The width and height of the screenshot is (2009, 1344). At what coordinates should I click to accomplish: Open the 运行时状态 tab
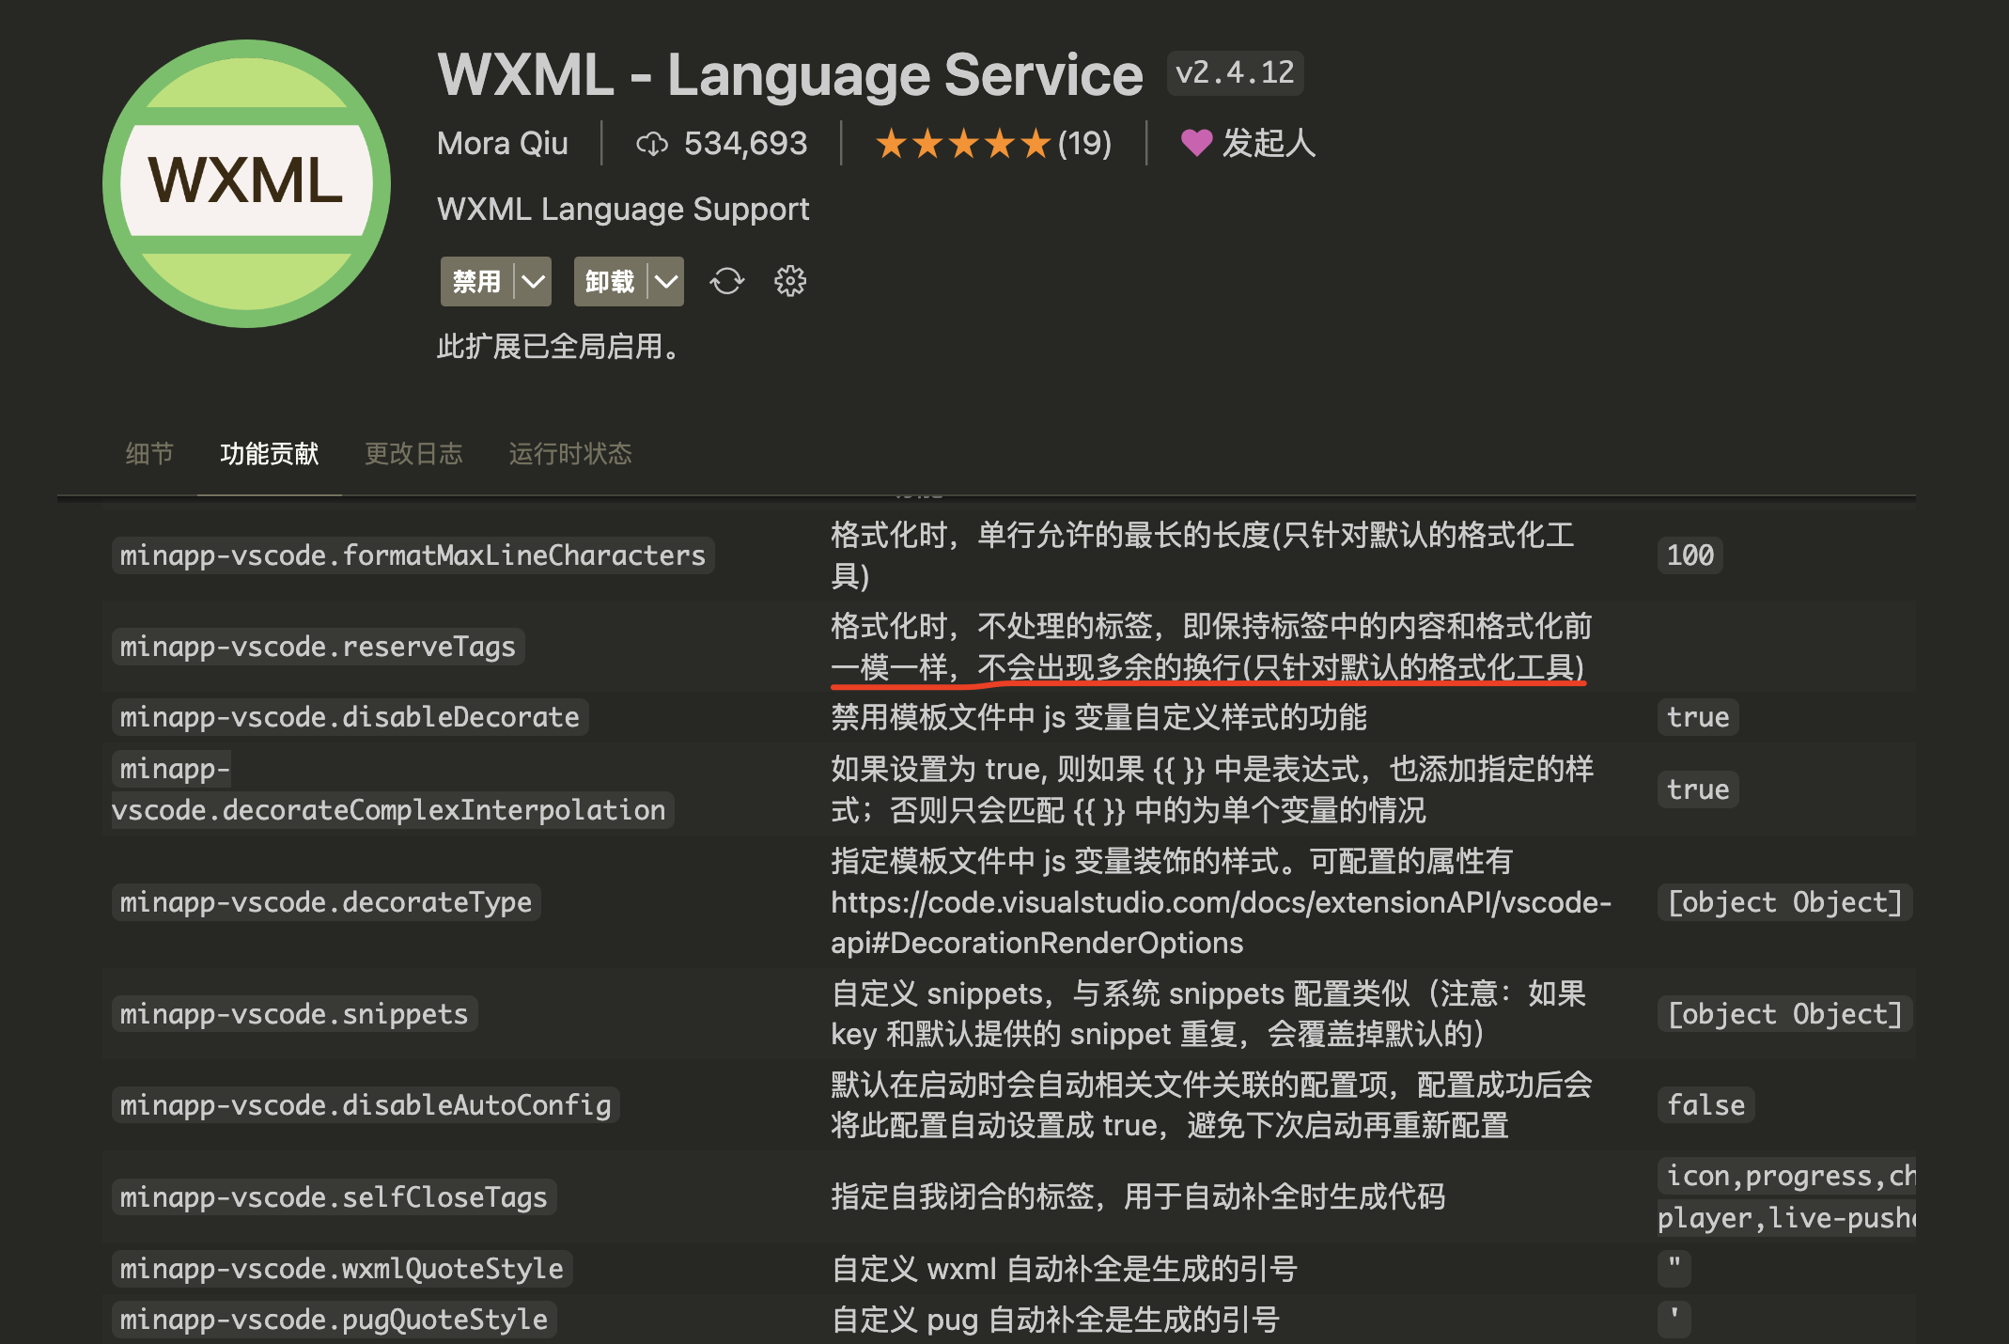tap(569, 454)
